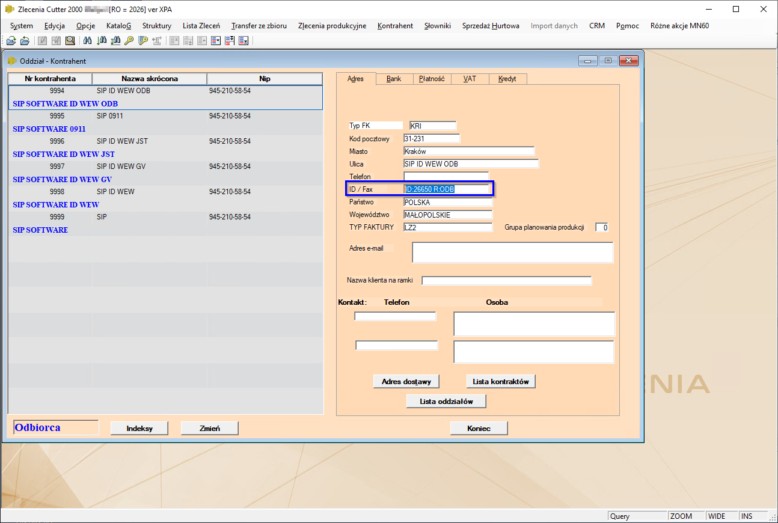This screenshot has height=523, width=778.
Task: Restore the Oddział - Kontrahent inner window
Action: [608, 61]
